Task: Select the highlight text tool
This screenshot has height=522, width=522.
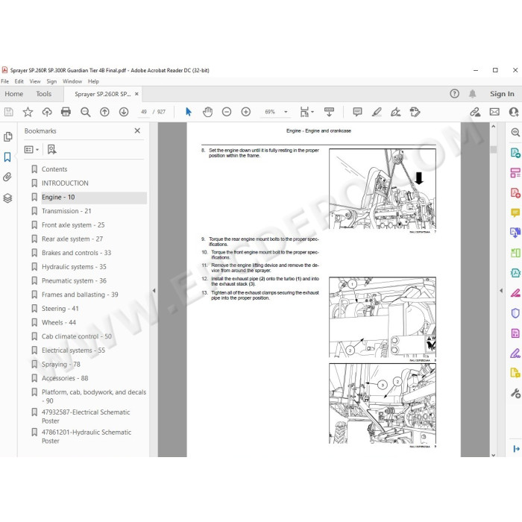Action: pyautogui.click(x=377, y=112)
